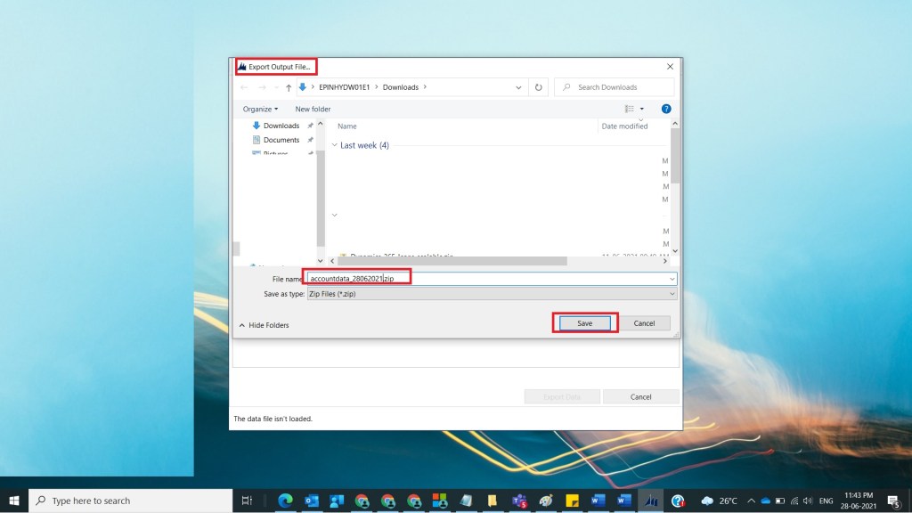The width and height of the screenshot is (912, 513).
Task: Click the Save button
Action: coord(584,323)
